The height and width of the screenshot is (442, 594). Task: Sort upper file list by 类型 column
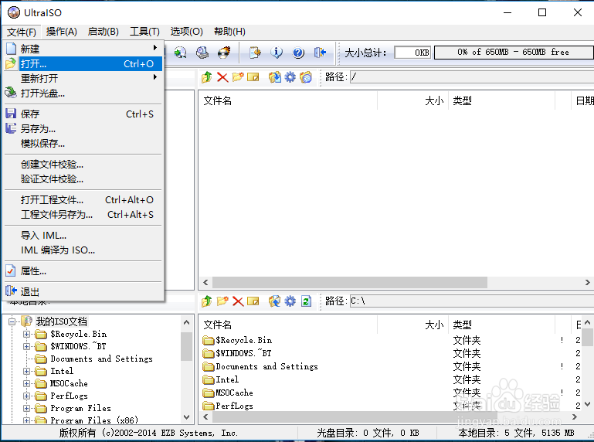[501, 100]
